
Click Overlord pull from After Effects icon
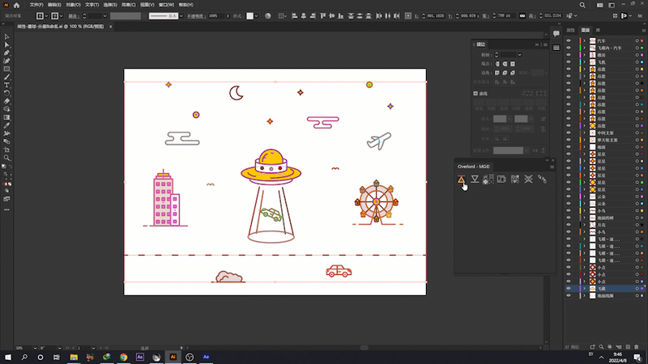pyautogui.click(x=475, y=179)
